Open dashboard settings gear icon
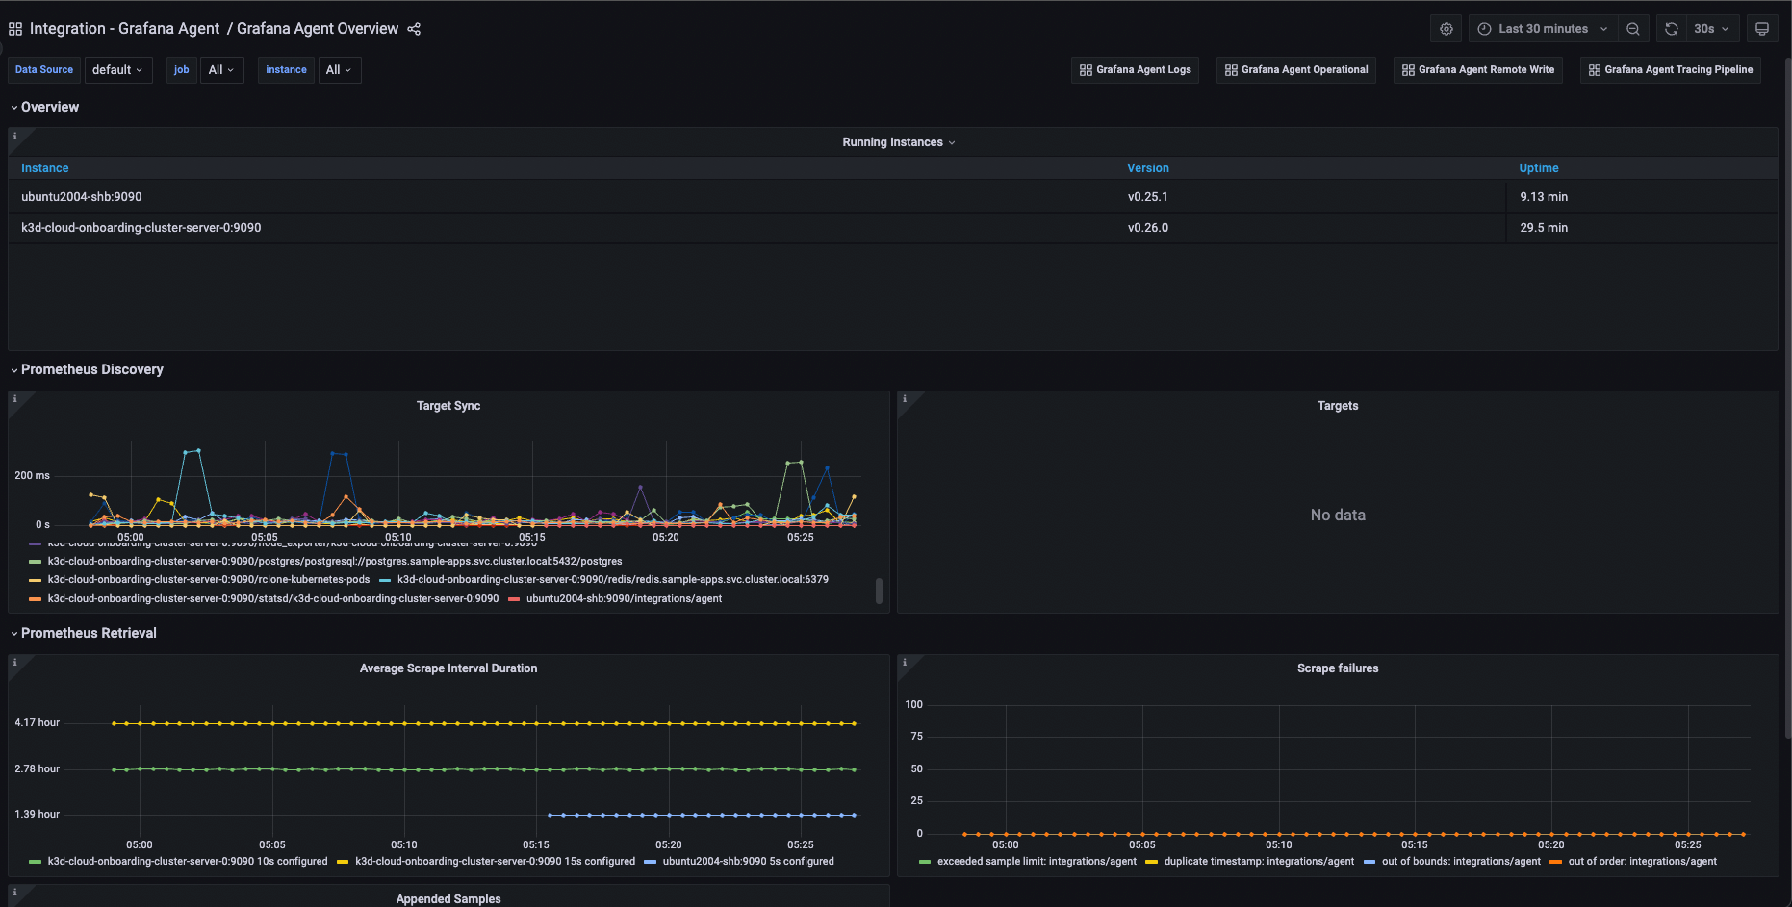 pyautogui.click(x=1446, y=29)
